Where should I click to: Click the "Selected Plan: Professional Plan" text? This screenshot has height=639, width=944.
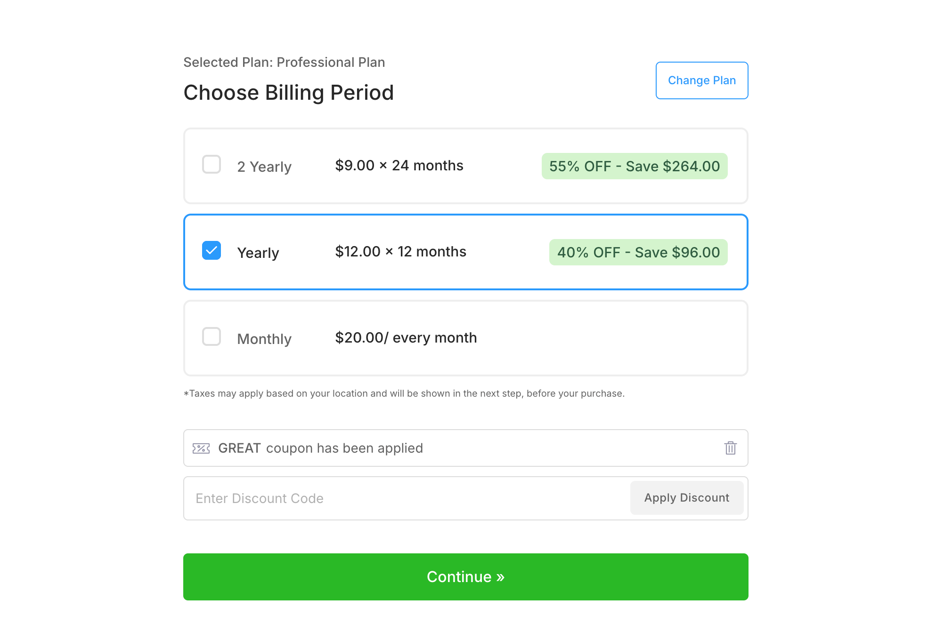pos(284,62)
